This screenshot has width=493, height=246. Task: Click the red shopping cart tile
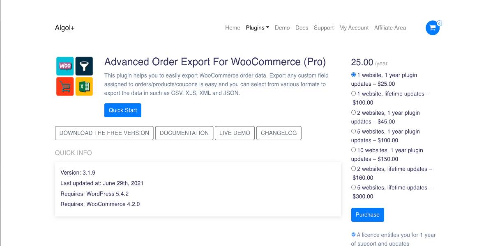click(65, 86)
